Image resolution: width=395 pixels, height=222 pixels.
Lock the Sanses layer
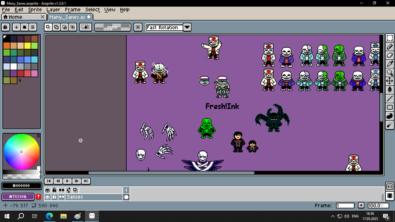54,197
